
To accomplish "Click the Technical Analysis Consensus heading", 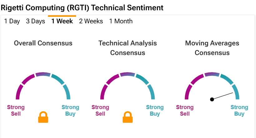I will point(128,48).
